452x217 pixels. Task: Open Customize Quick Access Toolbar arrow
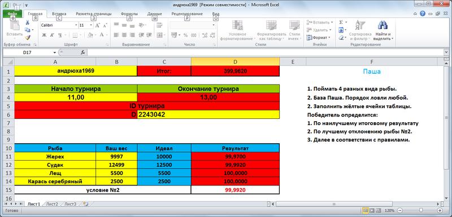click(26, 5)
